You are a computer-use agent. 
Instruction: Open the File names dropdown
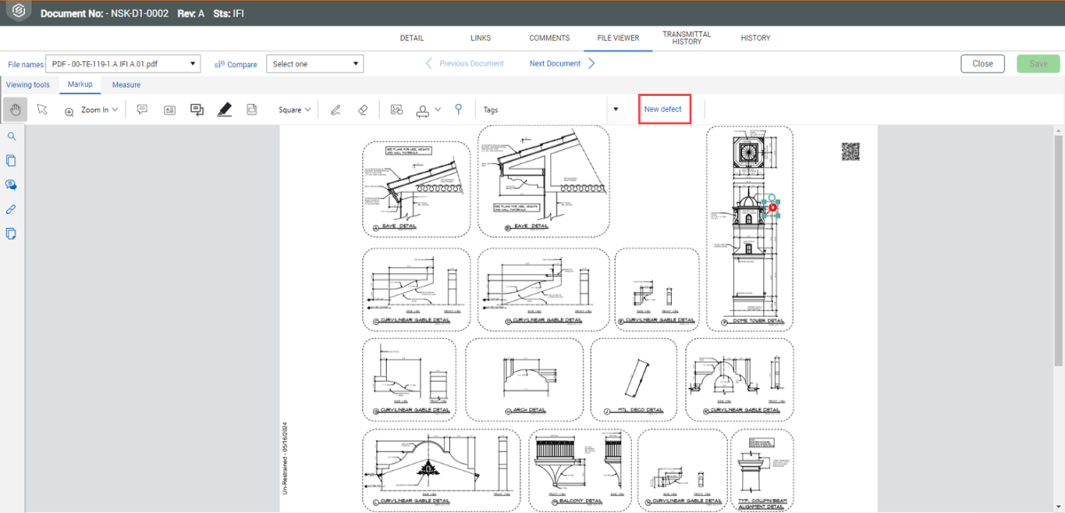(x=123, y=64)
